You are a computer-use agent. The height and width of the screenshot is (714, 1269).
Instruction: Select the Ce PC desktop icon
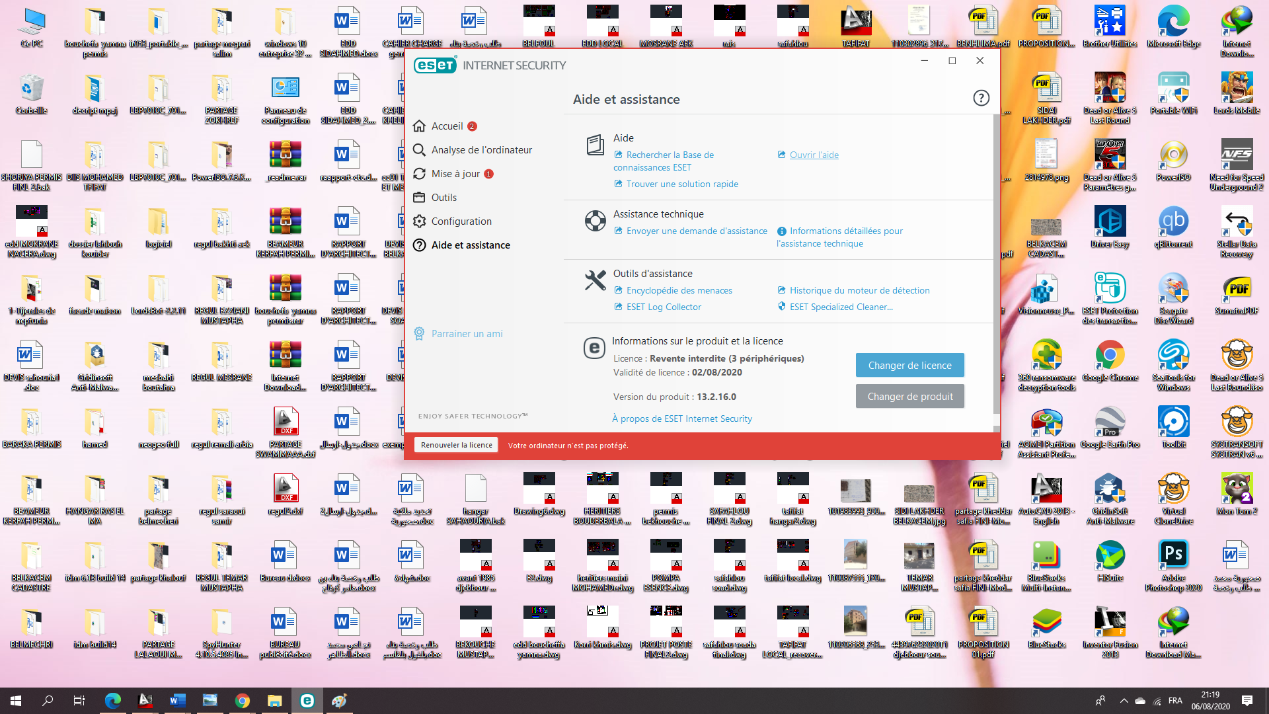32,27
